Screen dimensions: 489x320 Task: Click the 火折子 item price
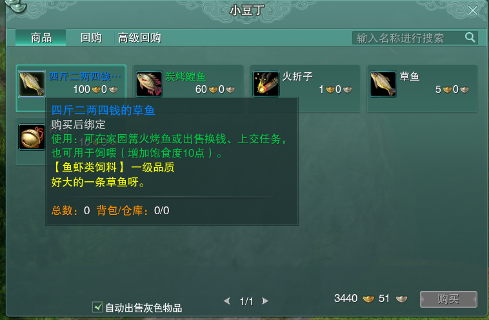click(335, 90)
